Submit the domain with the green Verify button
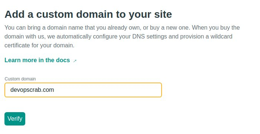 point(15,119)
